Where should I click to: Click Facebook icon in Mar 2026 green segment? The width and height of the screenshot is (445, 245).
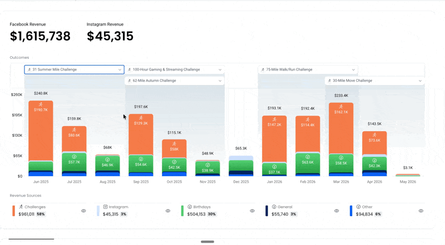(341, 157)
